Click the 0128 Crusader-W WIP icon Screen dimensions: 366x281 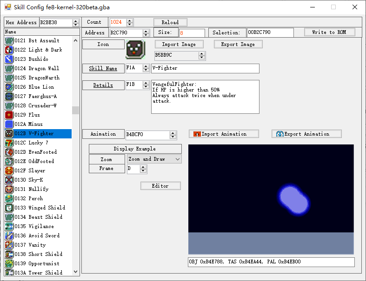click(x=9, y=105)
